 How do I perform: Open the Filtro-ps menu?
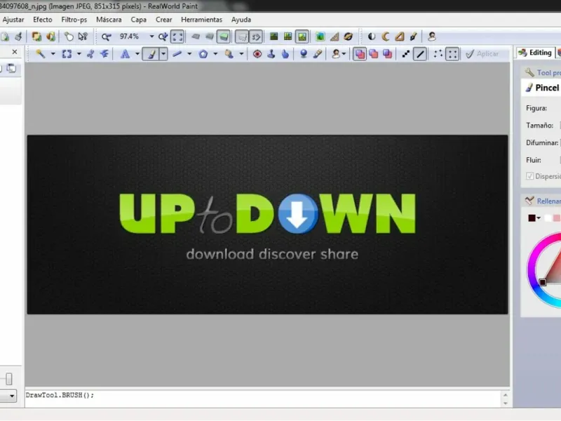click(74, 20)
